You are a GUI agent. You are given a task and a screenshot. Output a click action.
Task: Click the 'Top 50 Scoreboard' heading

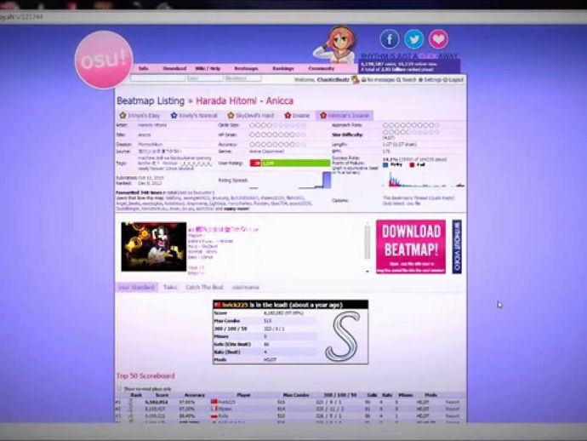pyautogui.click(x=145, y=375)
